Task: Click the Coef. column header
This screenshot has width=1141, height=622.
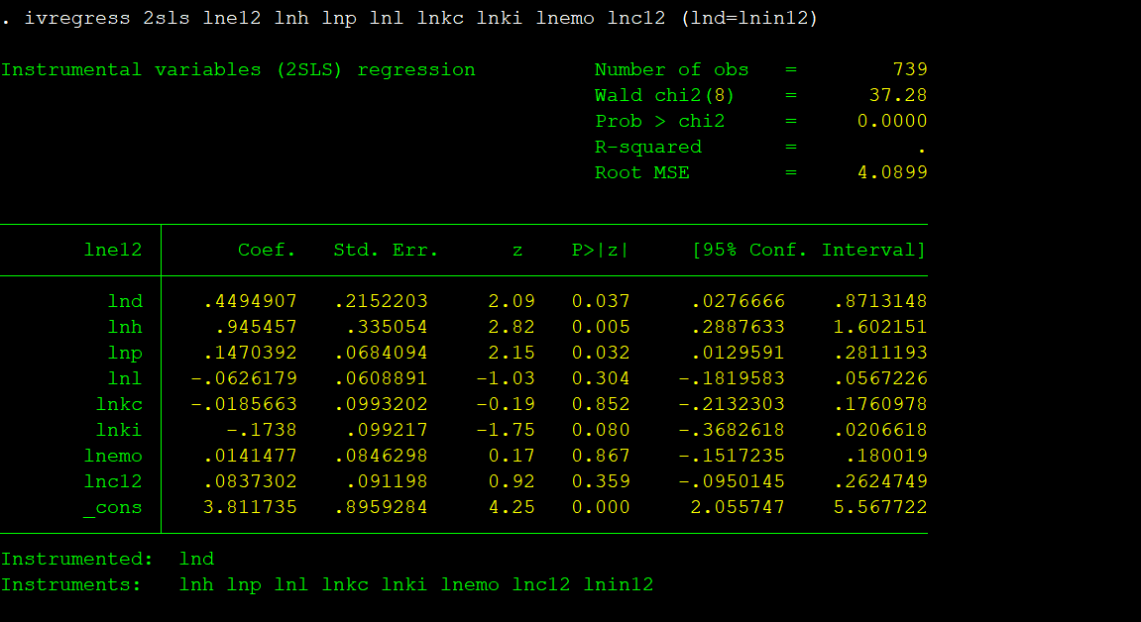Action: pos(267,251)
